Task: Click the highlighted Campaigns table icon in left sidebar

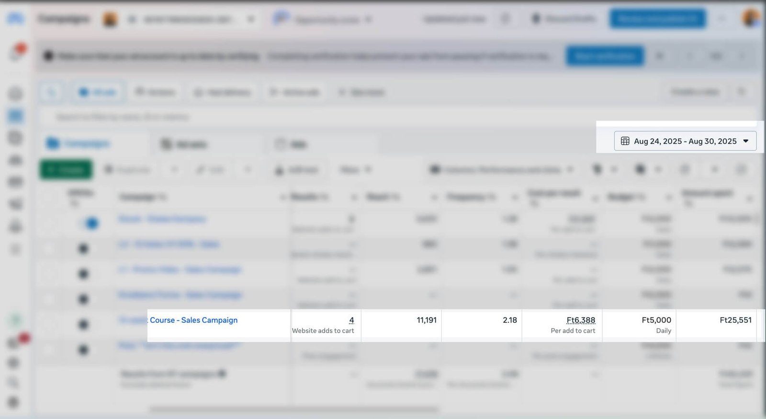Action: 16,115
